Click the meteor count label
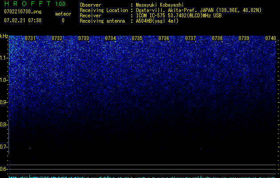Screen dimensions: 280x178 pyautogui.click(x=63, y=14)
